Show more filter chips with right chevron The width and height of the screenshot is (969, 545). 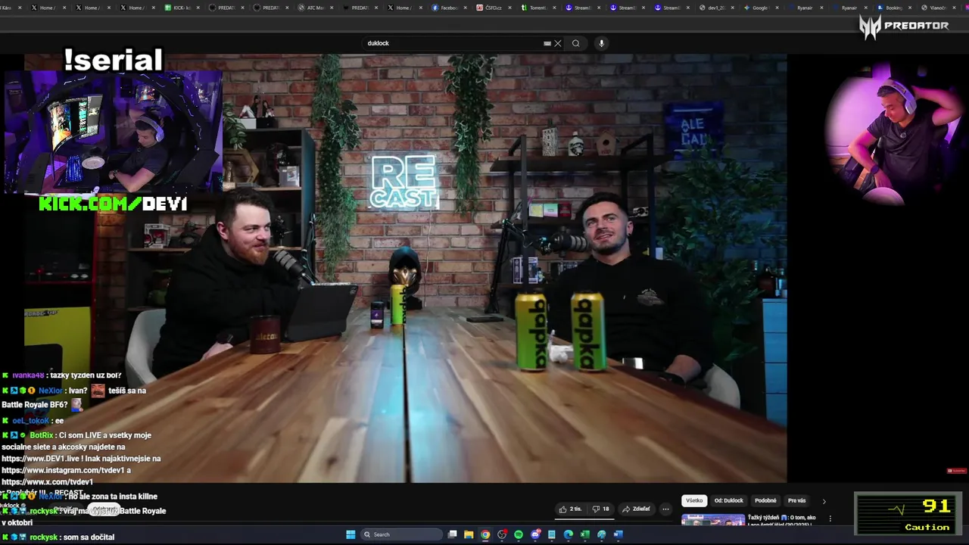(x=824, y=501)
